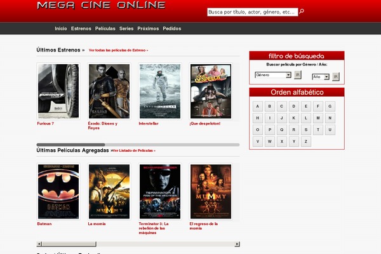Click the La momia title link
This screenshot has width=381, height=254.
pyautogui.click(x=97, y=224)
